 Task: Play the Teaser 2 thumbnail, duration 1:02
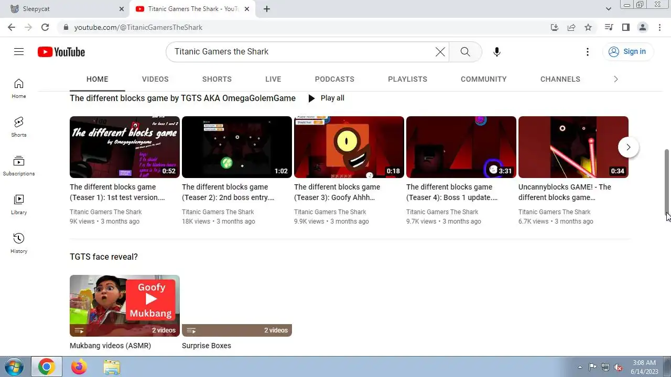pyautogui.click(x=237, y=147)
